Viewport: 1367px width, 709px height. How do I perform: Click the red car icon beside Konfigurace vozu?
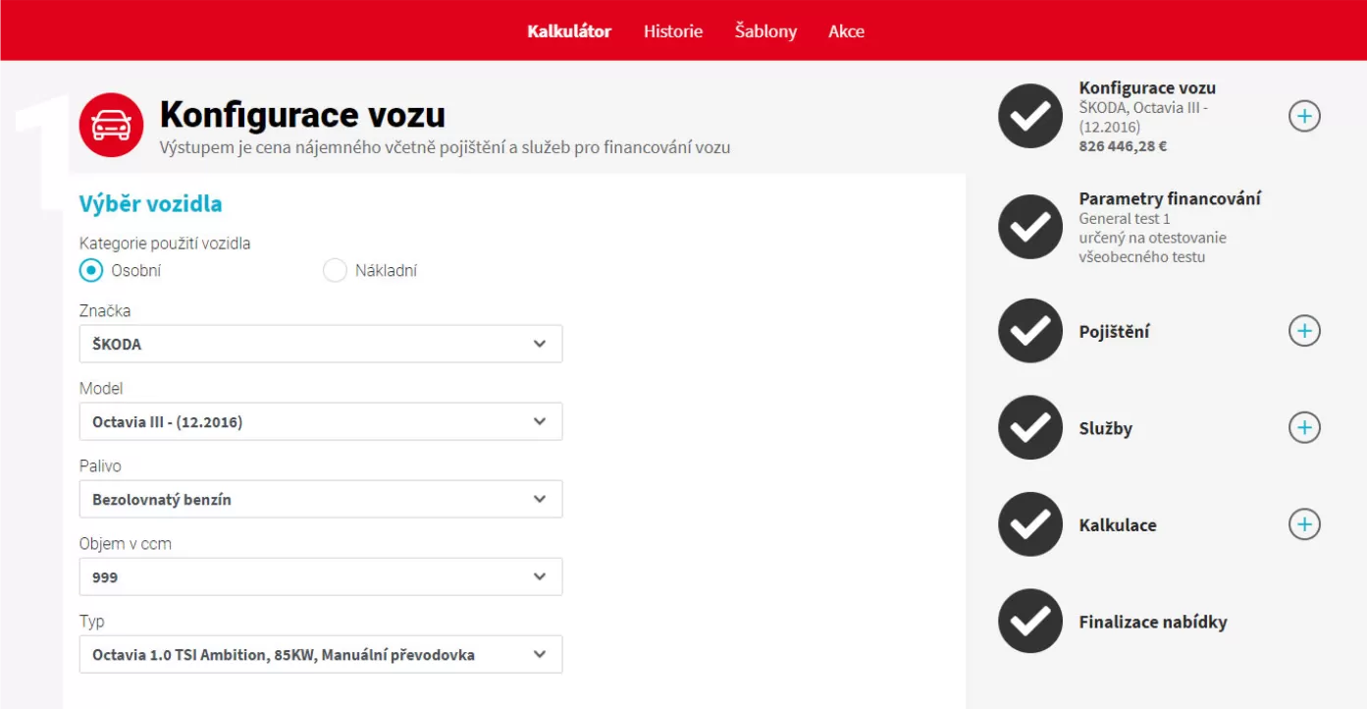click(x=111, y=125)
